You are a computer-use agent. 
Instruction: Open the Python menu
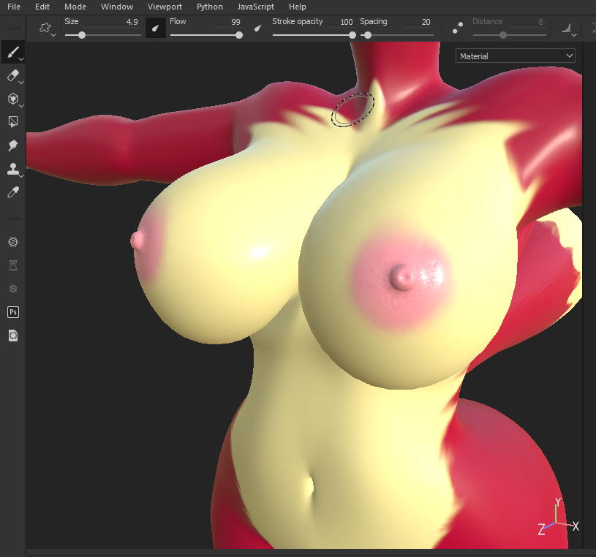[x=209, y=7]
